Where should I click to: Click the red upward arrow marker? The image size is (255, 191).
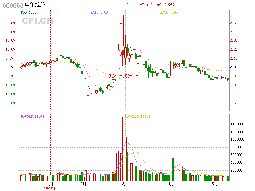pyautogui.click(x=123, y=57)
